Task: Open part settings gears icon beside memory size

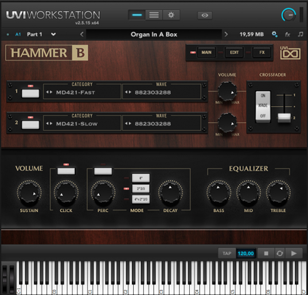Action: tap(274, 34)
